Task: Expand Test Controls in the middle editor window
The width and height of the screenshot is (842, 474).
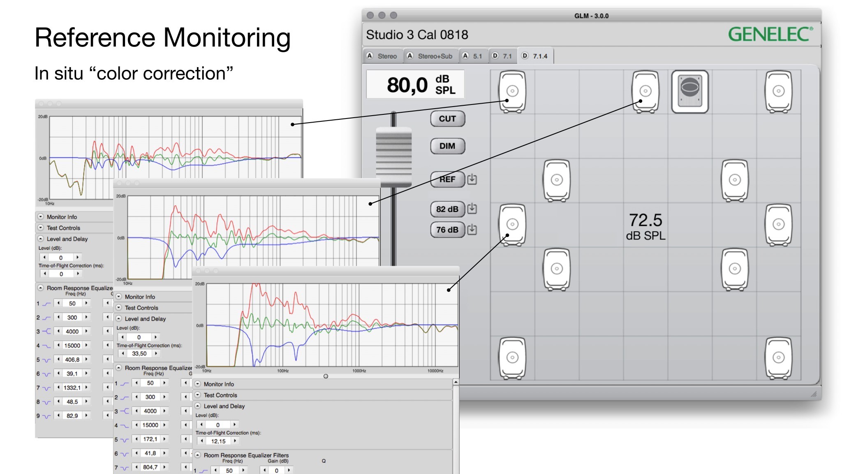Action: coord(119,307)
